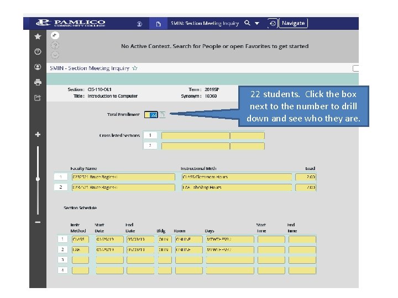Click the Navigate button
This screenshot has width=398, height=298.
click(x=293, y=23)
